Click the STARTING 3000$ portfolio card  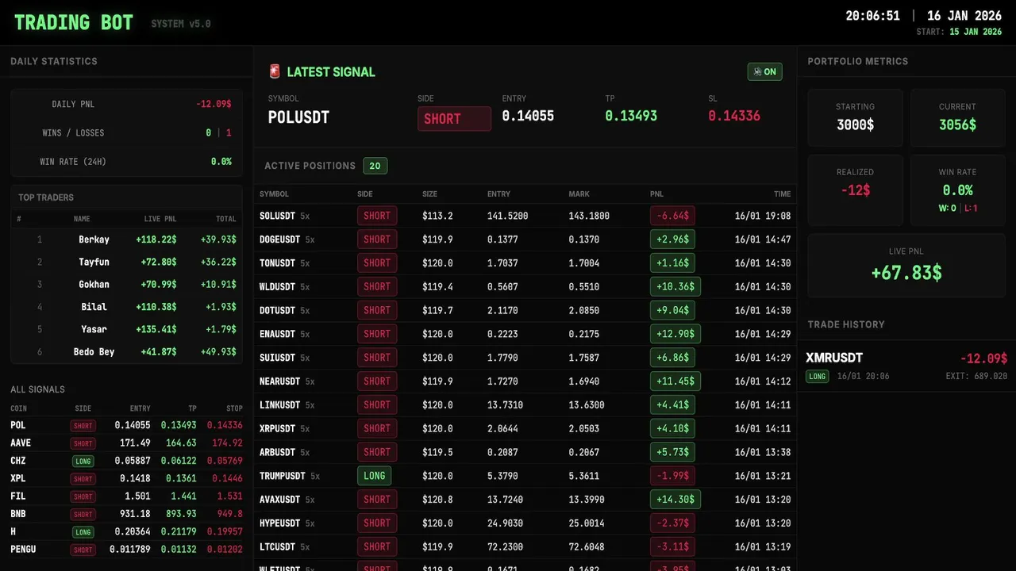(x=855, y=117)
